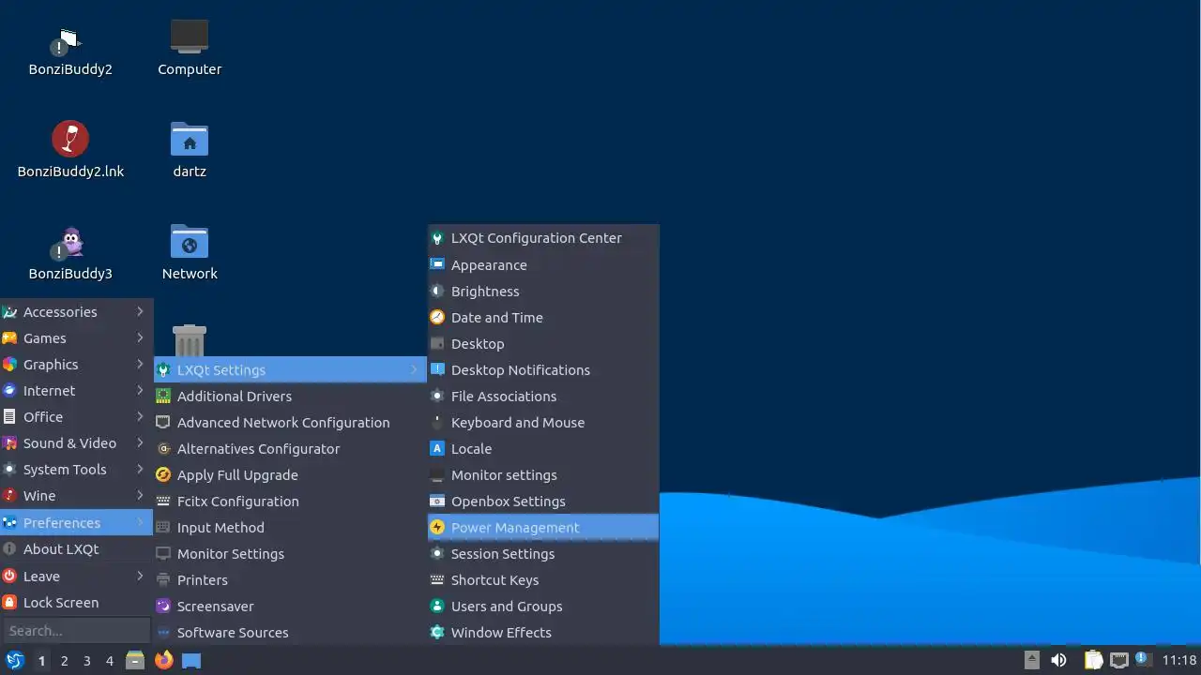Open the Computer desktop icon
Image resolution: width=1201 pixels, height=675 pixels.
pyautogui.click(x=190, y=37)
